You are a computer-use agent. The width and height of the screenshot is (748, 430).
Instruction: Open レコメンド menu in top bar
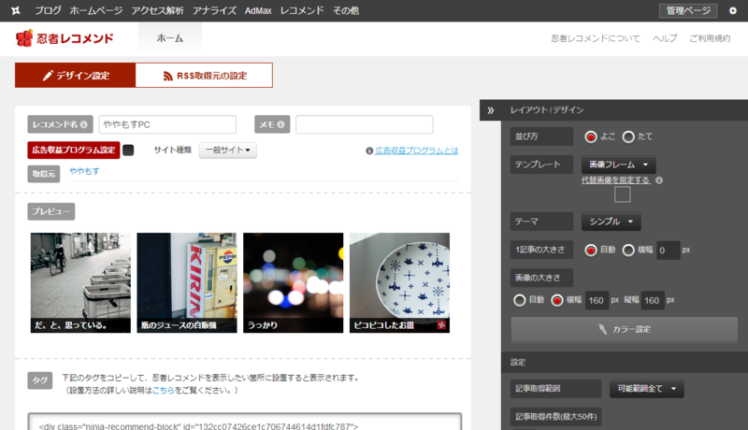pyautogui.click(x=302, y=10)
